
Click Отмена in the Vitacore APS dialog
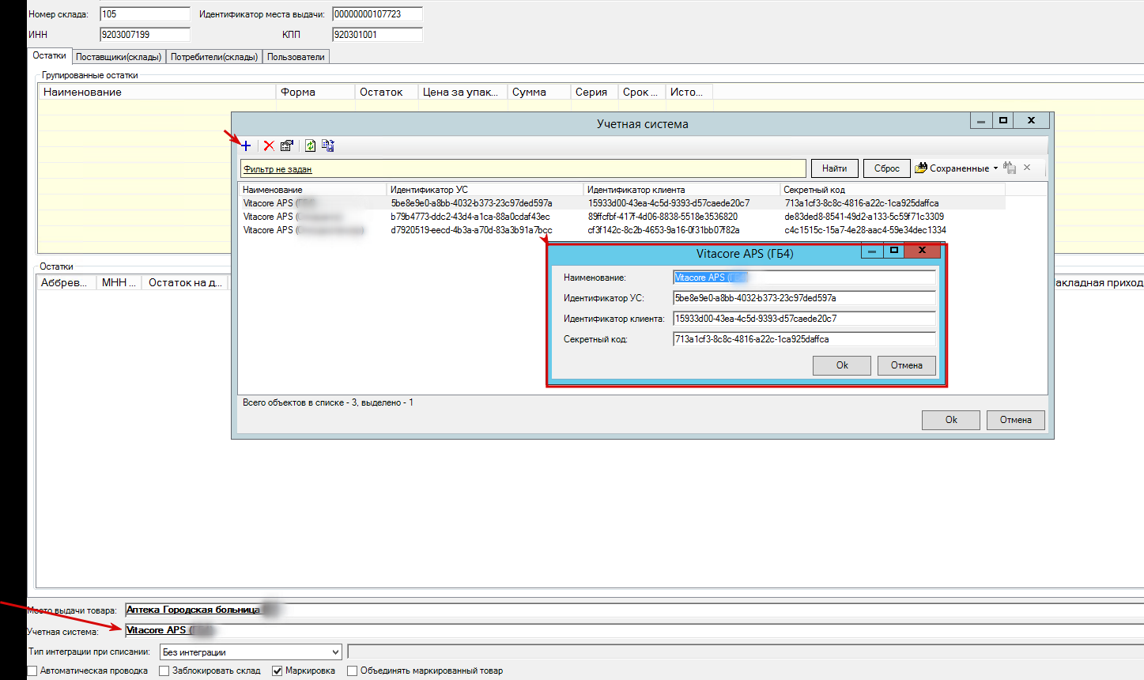[x=907, y=365]
